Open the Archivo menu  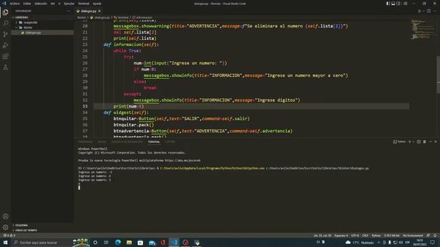pyautogui.click(x=14, y=3)
